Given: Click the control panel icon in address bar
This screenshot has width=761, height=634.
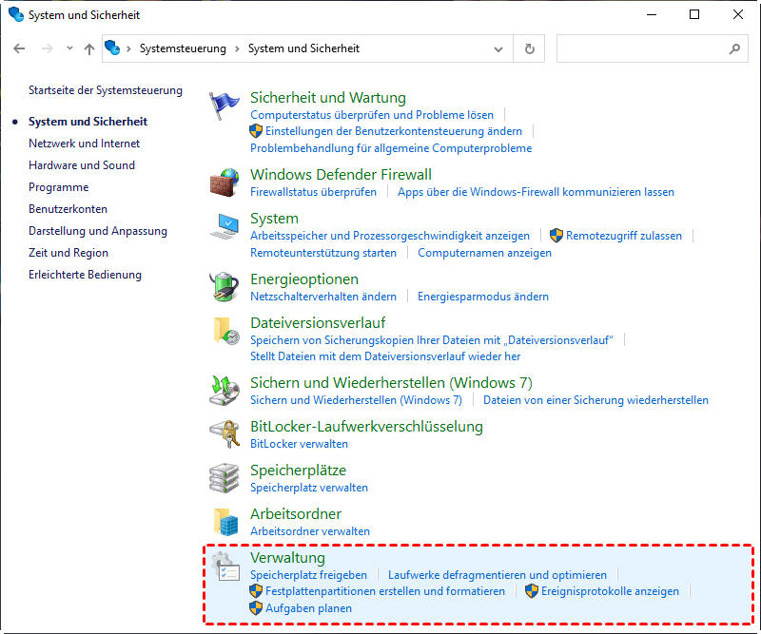Looking at the screenshot, I should (112, 48).
